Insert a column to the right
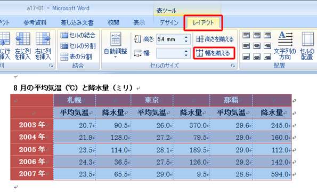This screenshot has width=317, height=193. [x=43, y=46]
